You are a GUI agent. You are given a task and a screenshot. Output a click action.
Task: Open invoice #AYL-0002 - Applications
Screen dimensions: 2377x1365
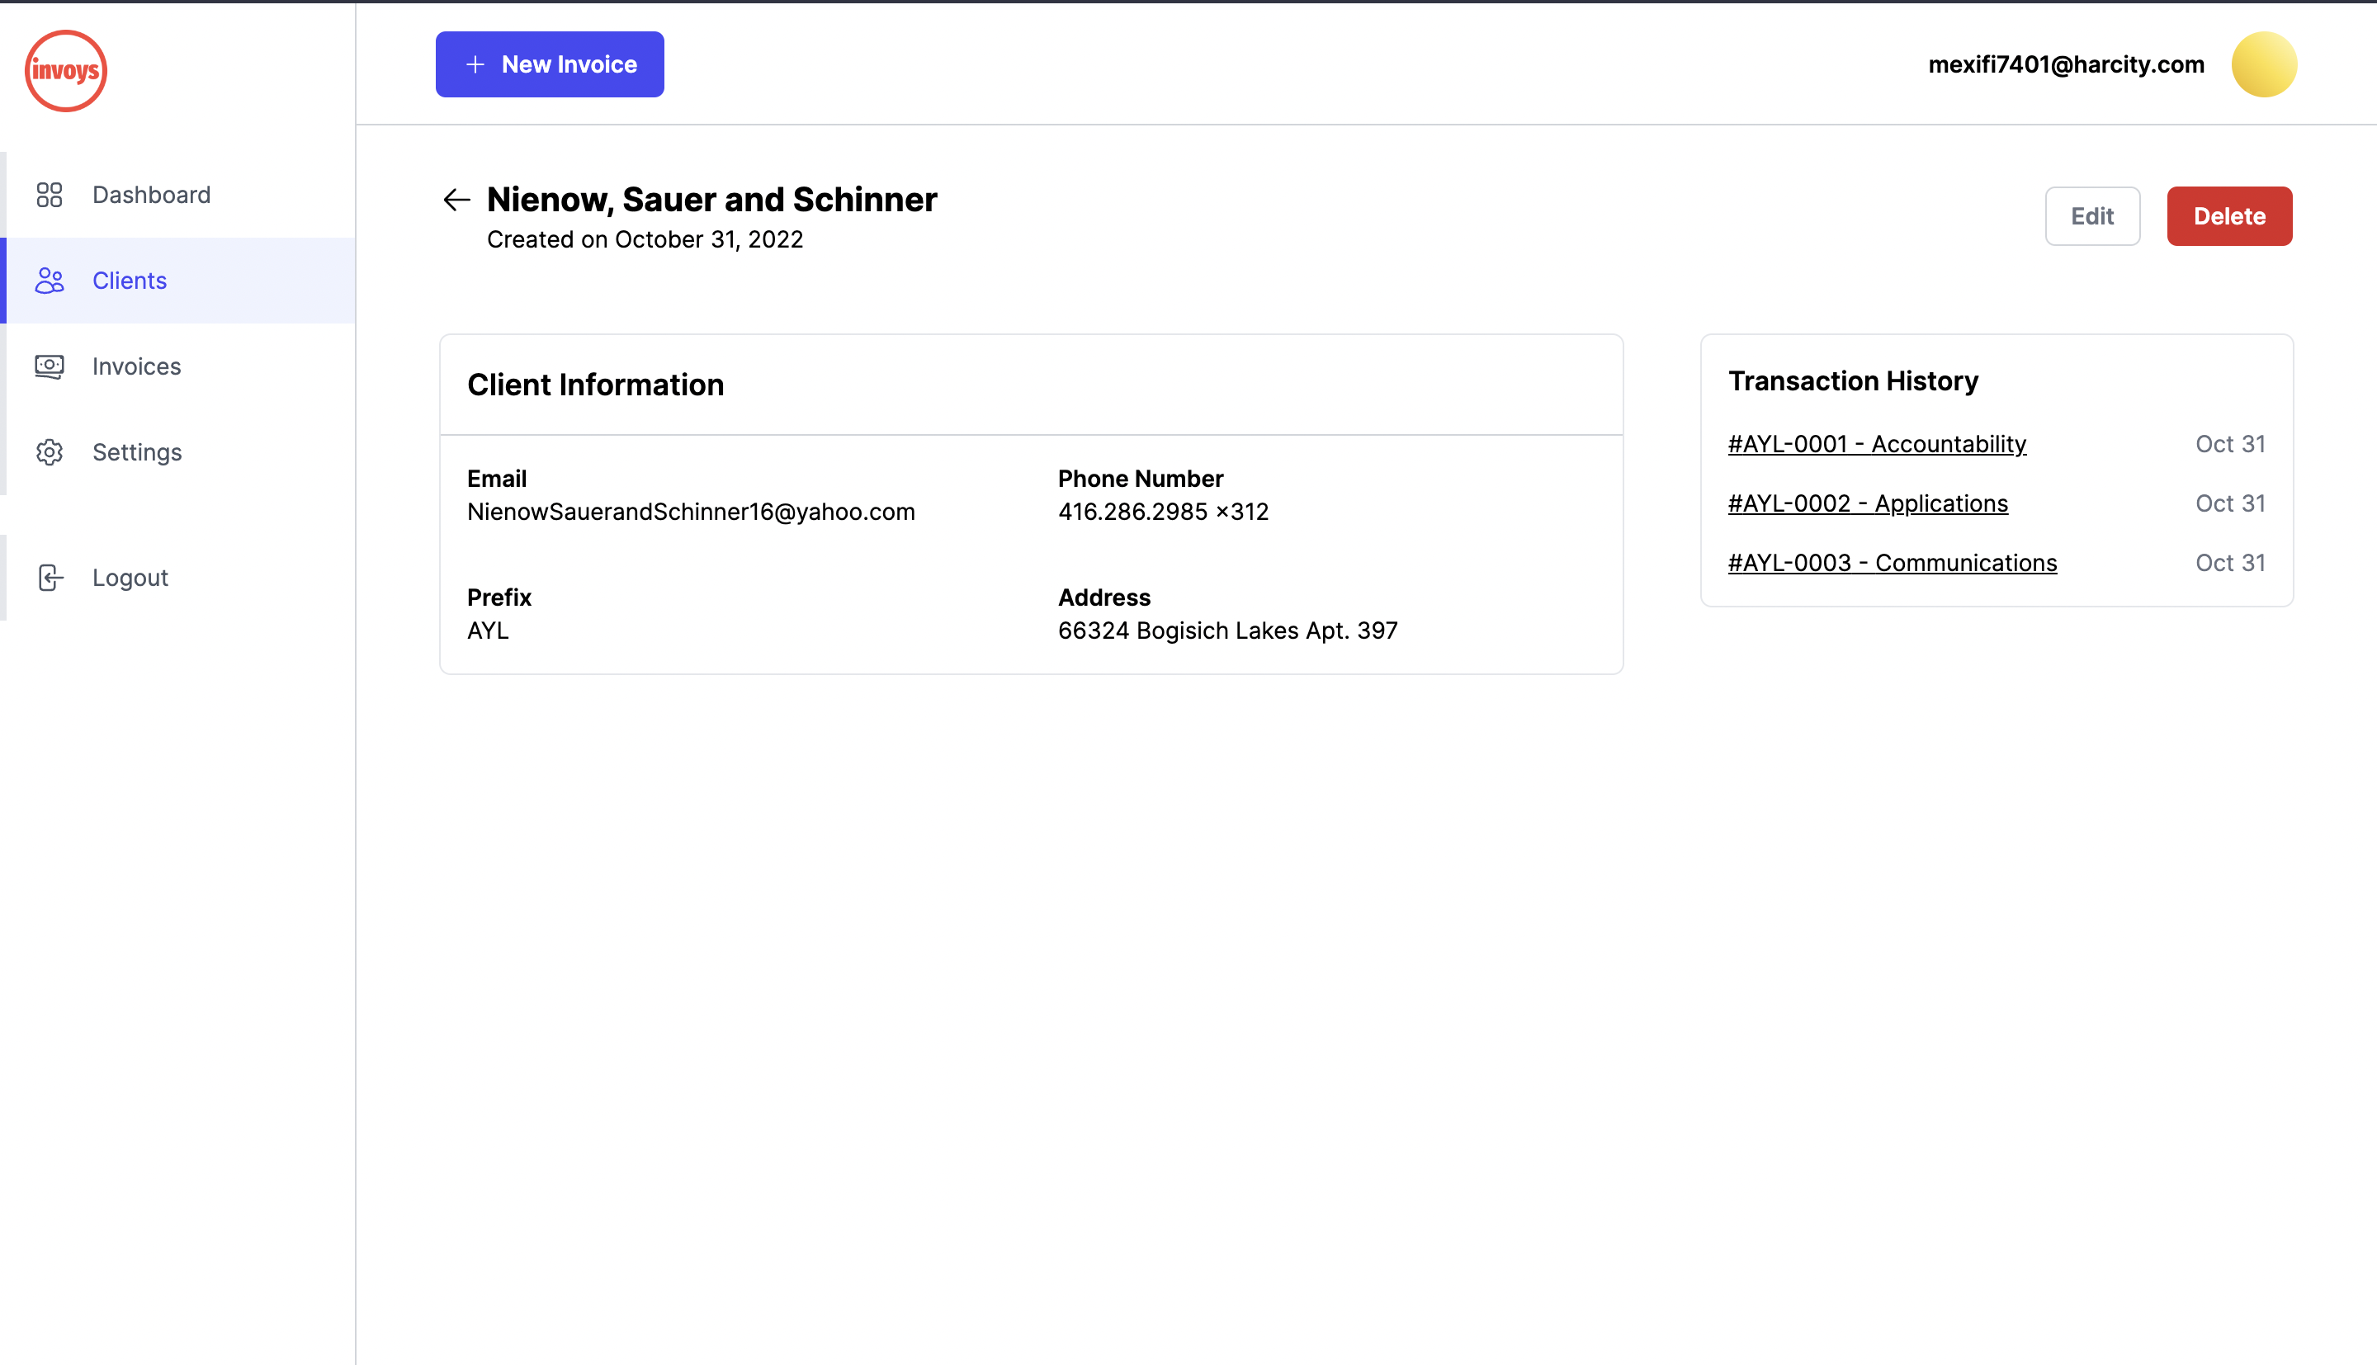point(1867,503)
